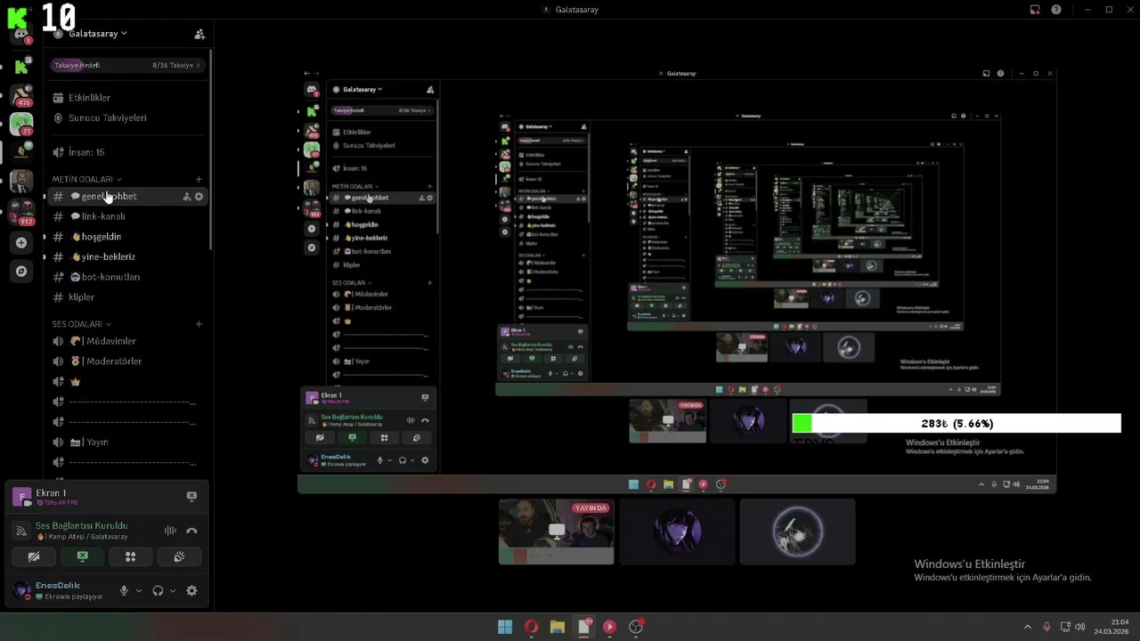Open headphone output options arrow
The image size is (1140, 641).
click(172, 590)
